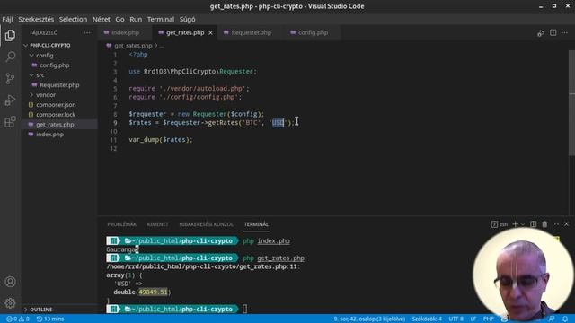Click the 49849.51 value in terminal
Image resolution: width=575 pixels, height=323 pixels.
[x=153, y=292]
